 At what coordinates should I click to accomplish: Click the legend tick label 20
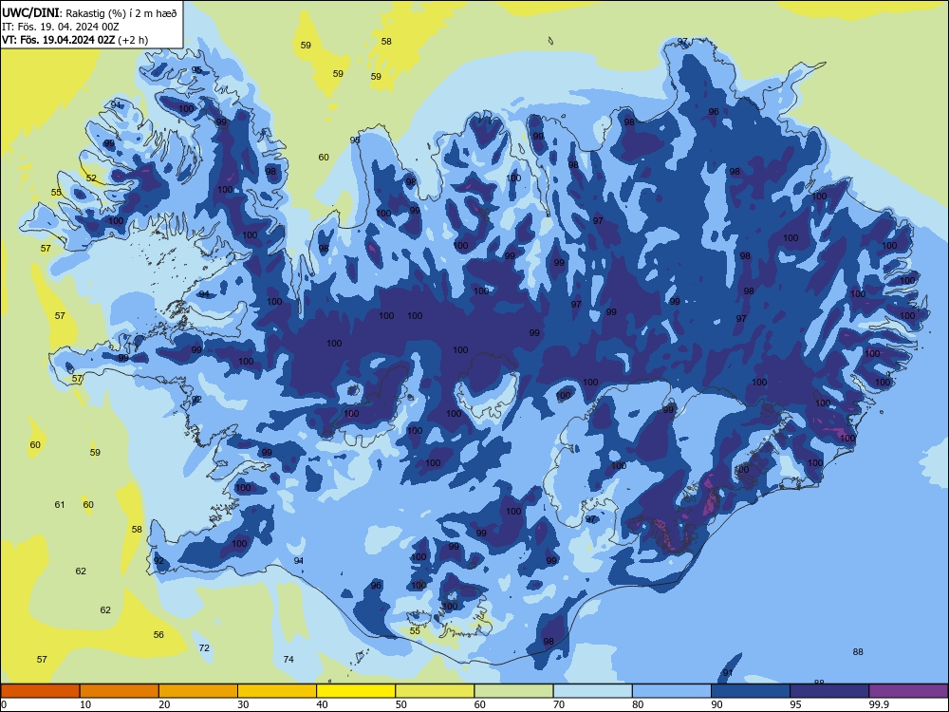[x=164, y=704]
